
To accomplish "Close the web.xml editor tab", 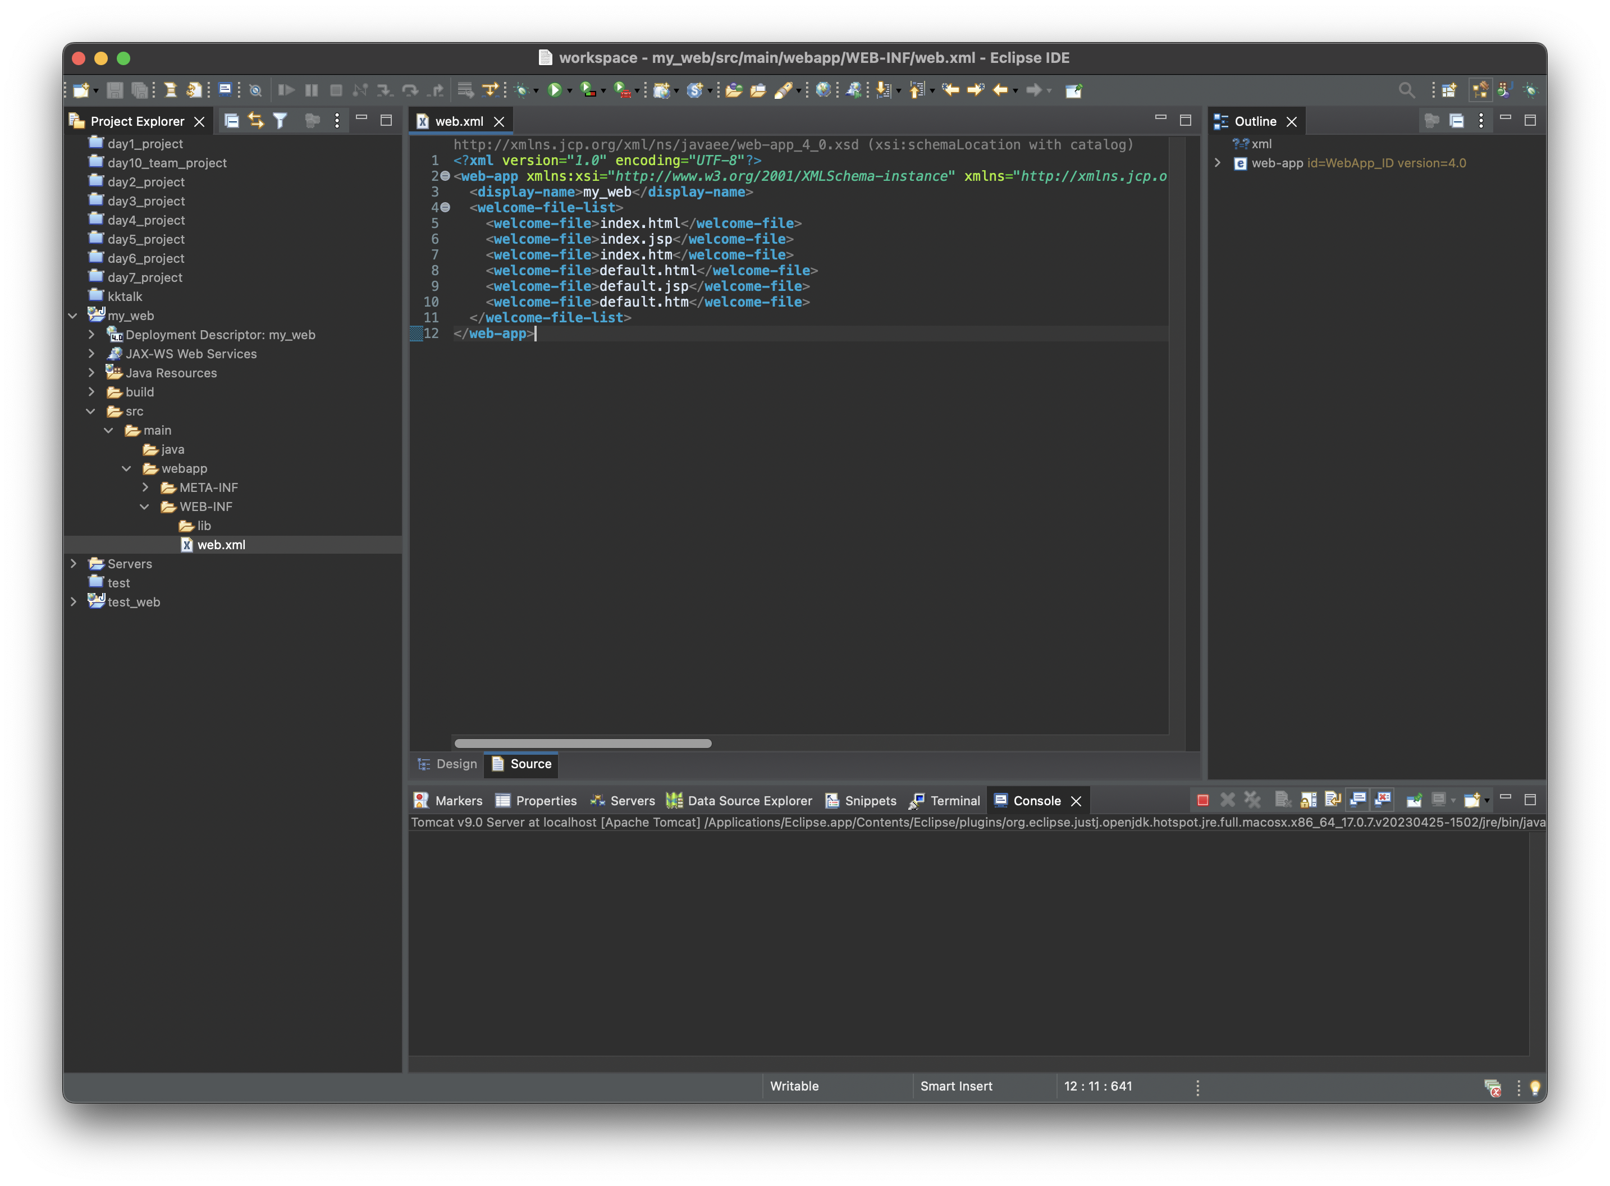I will coord(498,122).
